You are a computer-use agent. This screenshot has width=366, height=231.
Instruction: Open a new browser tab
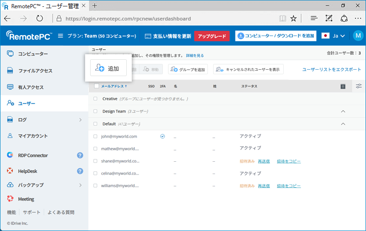coord(95,5)
